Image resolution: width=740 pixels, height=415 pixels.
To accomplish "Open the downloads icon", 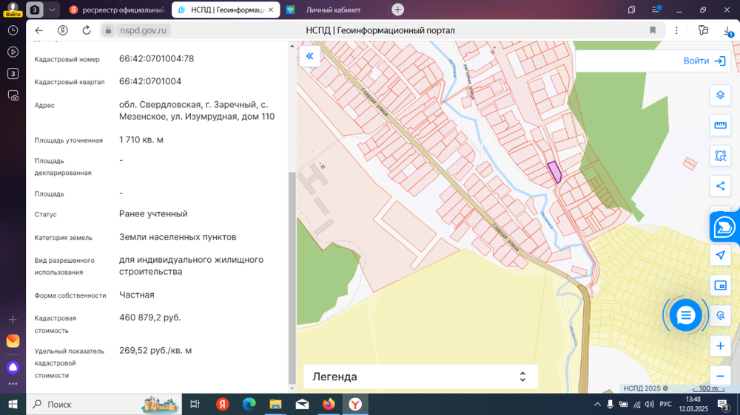I will point(727,31).
